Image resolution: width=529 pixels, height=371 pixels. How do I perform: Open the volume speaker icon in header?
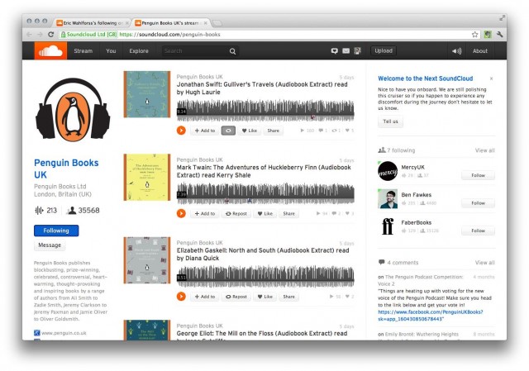[x=456, y=51]
